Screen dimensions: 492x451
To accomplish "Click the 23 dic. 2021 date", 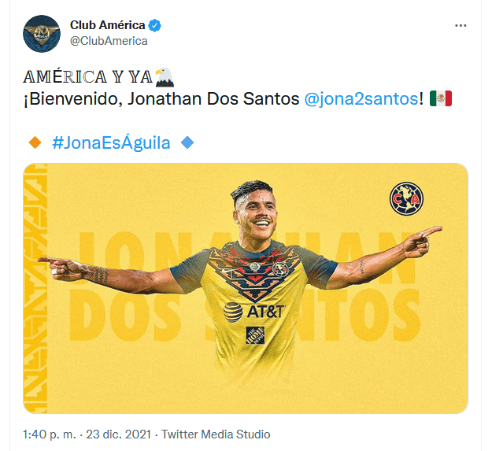I will pyautogui.click(x=119, y=434).
